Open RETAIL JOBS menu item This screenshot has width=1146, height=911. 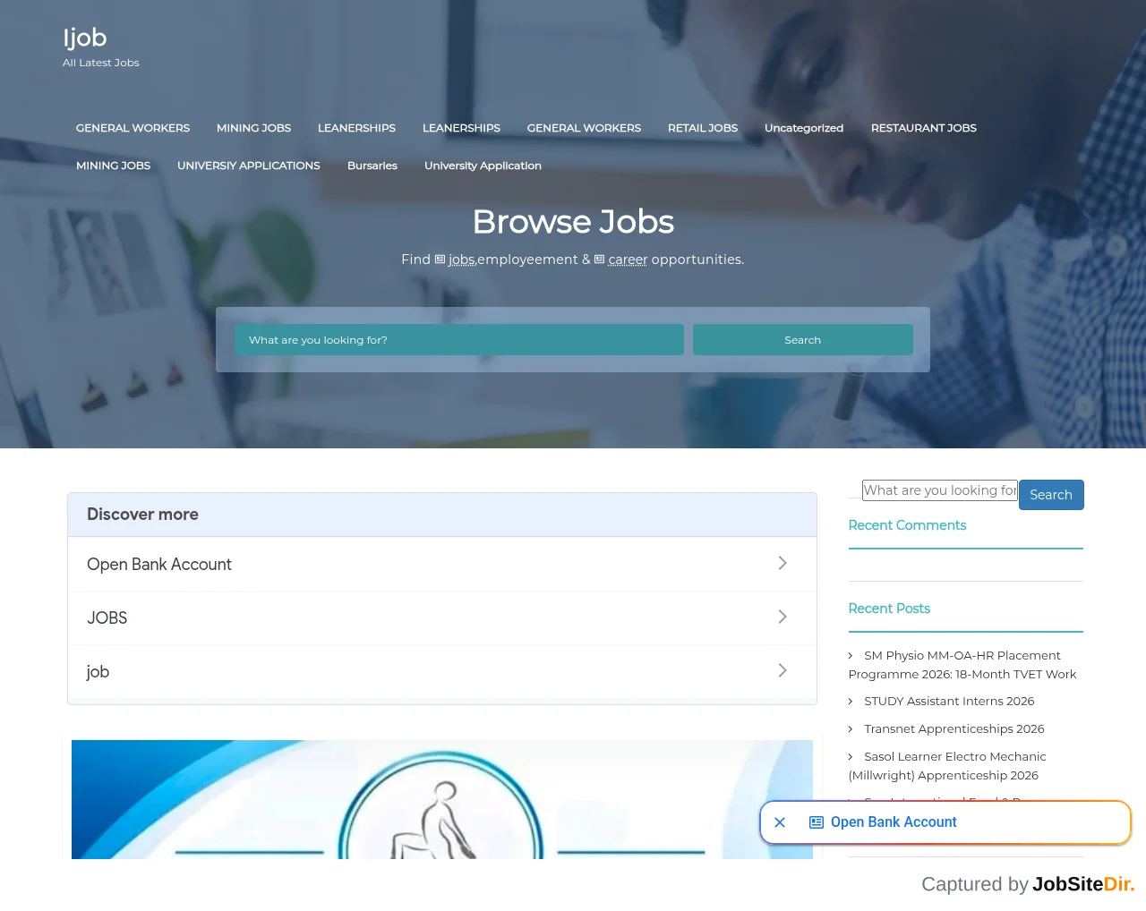point(703,128)
